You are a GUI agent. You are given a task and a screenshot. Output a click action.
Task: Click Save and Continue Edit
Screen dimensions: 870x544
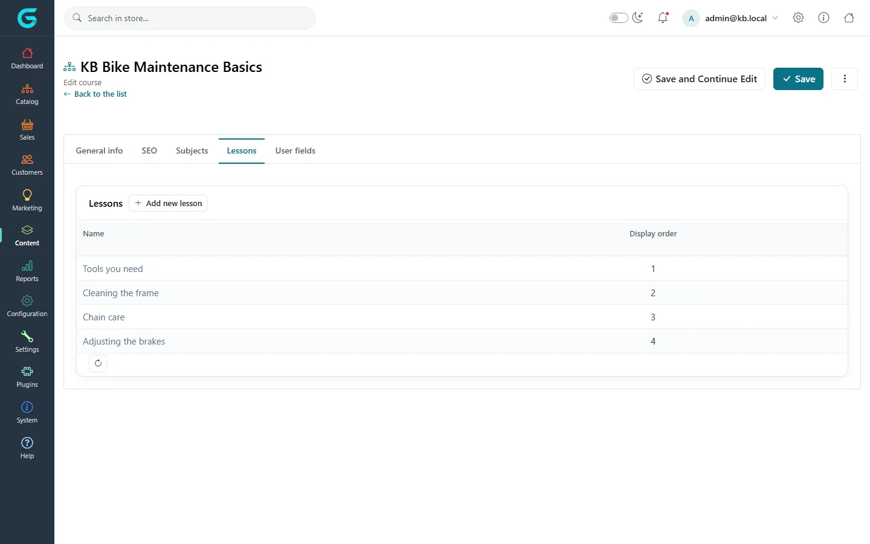pos(700,79)
